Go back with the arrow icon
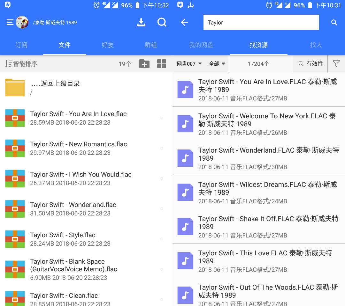Viewport: 345px width, 306px height. [x=184, y=22]
